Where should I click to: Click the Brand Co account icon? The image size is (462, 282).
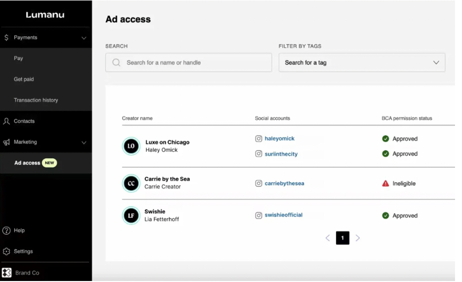6,273
